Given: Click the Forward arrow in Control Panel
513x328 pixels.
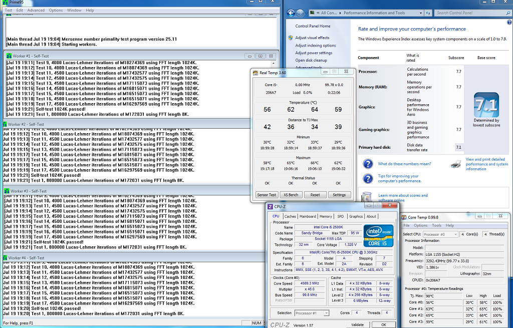Looking at the screenshot, I should tap(300, 13).
